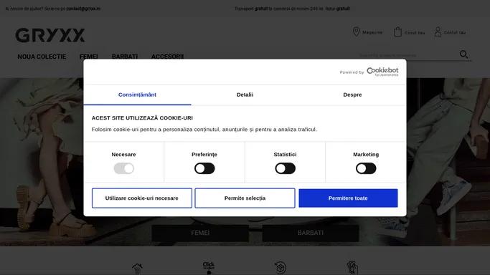Click Utilizare cookie-uri necesare button
The image size is (490, 275).
[141, 198]
